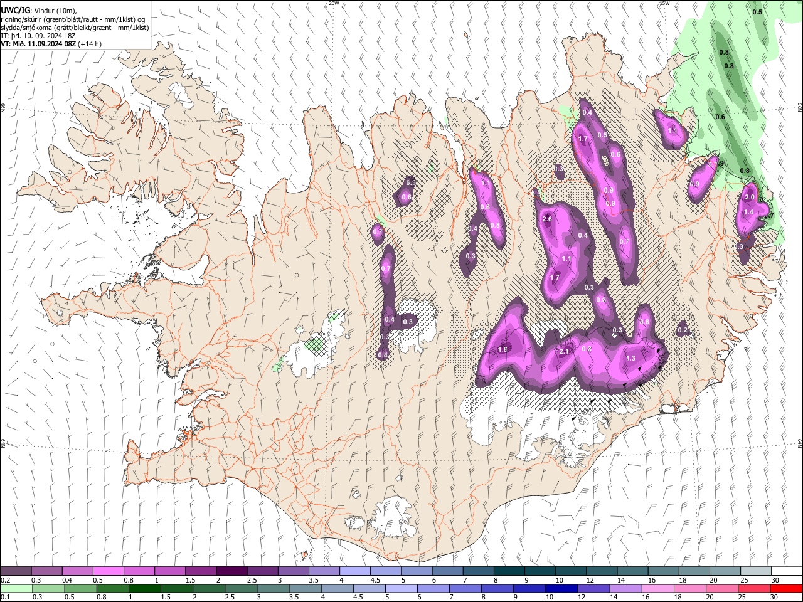Click the 1.5 magenta swatch in upper legend row
This screenshot has height=602, width=803.
(201, 571)
